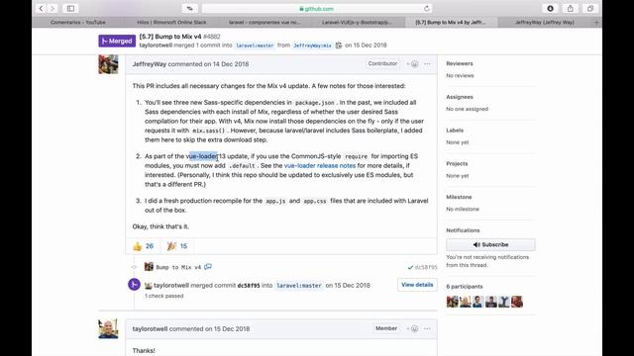Toggle the Safari sidebar button
The height and width of the screenshot is (356, 634).
[70, 9]
